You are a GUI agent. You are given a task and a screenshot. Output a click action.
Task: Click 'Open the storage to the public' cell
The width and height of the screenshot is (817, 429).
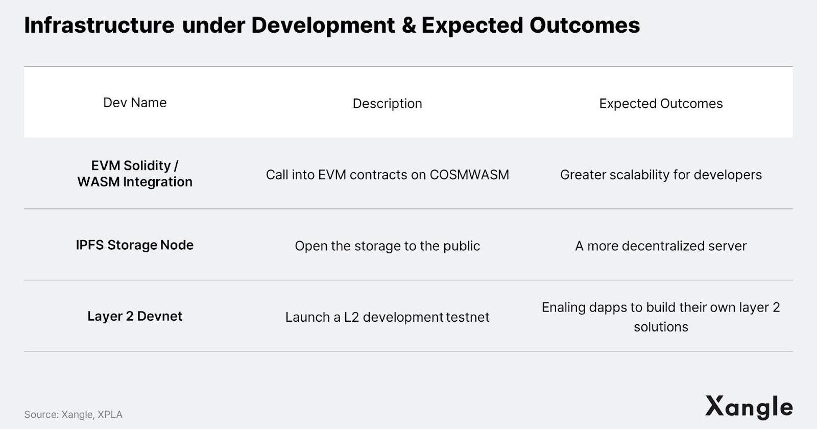point(388,246)
